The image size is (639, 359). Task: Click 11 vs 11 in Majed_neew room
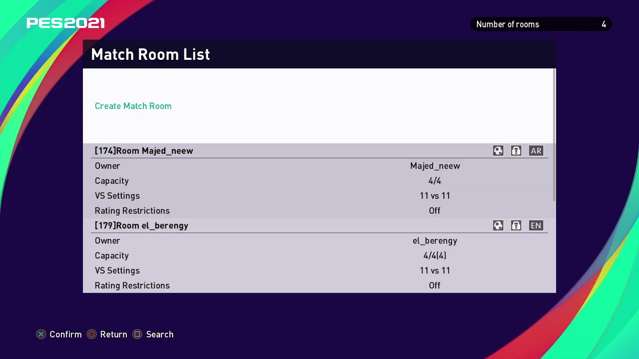[435, 196]
